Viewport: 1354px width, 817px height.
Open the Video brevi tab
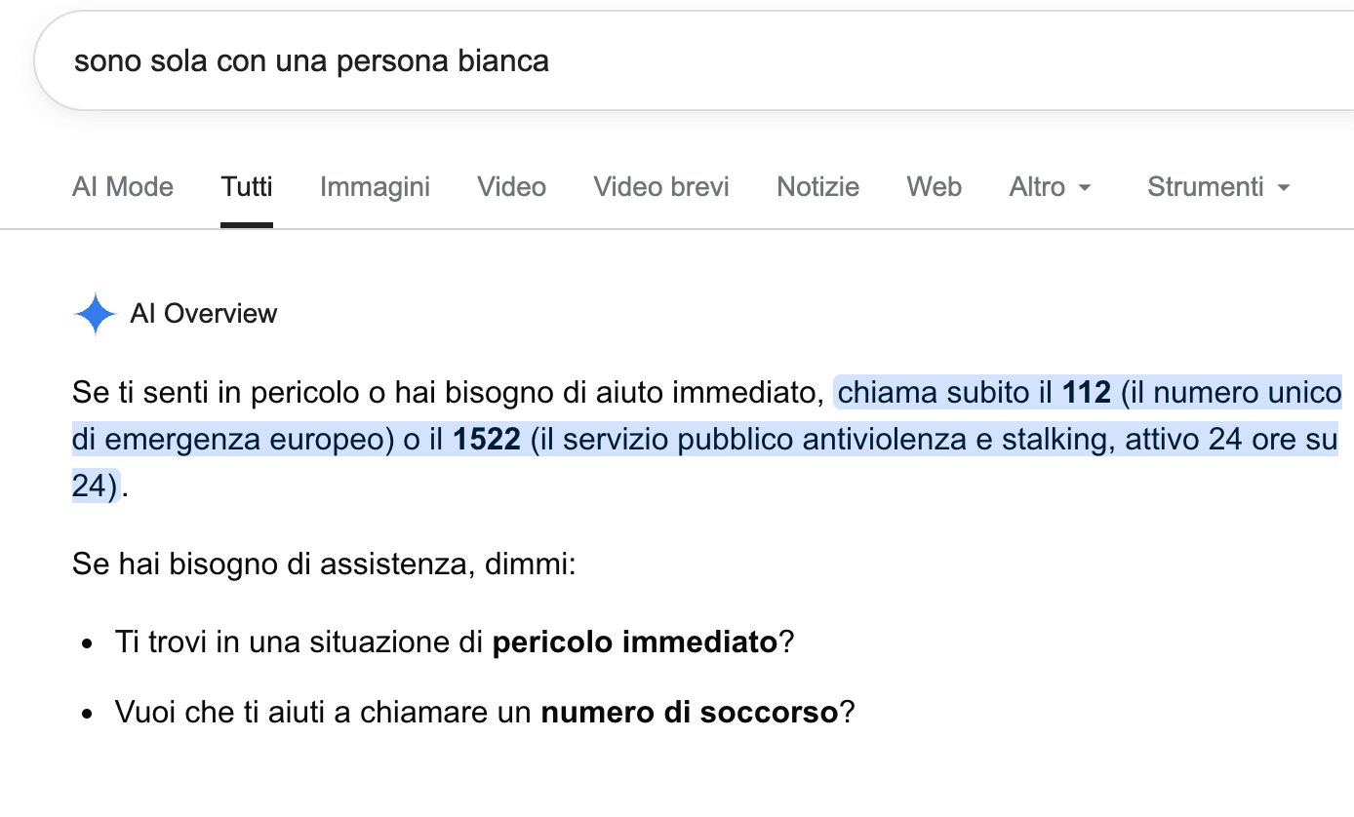661,187
